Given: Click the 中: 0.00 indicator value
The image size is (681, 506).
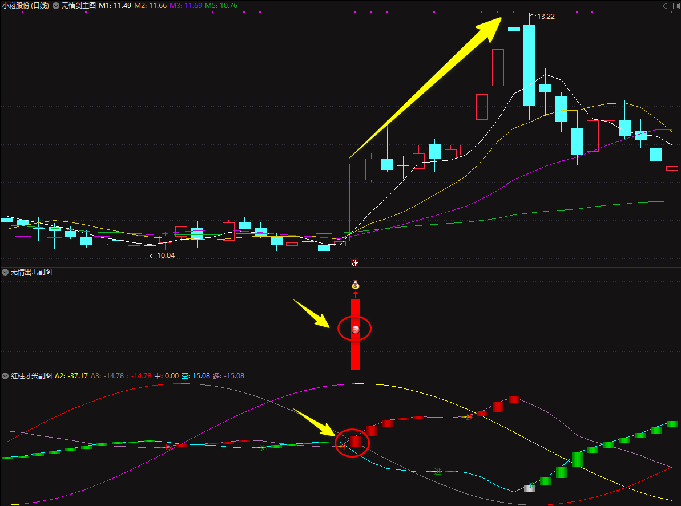Looking at the screenshot, I should click(166, 376).
